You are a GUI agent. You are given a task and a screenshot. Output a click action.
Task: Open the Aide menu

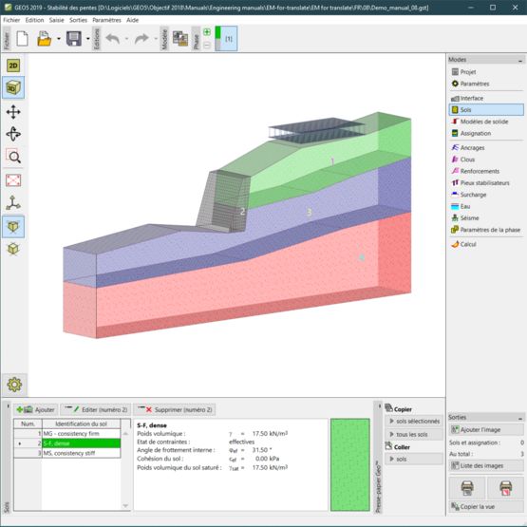[x=132, y=20]
